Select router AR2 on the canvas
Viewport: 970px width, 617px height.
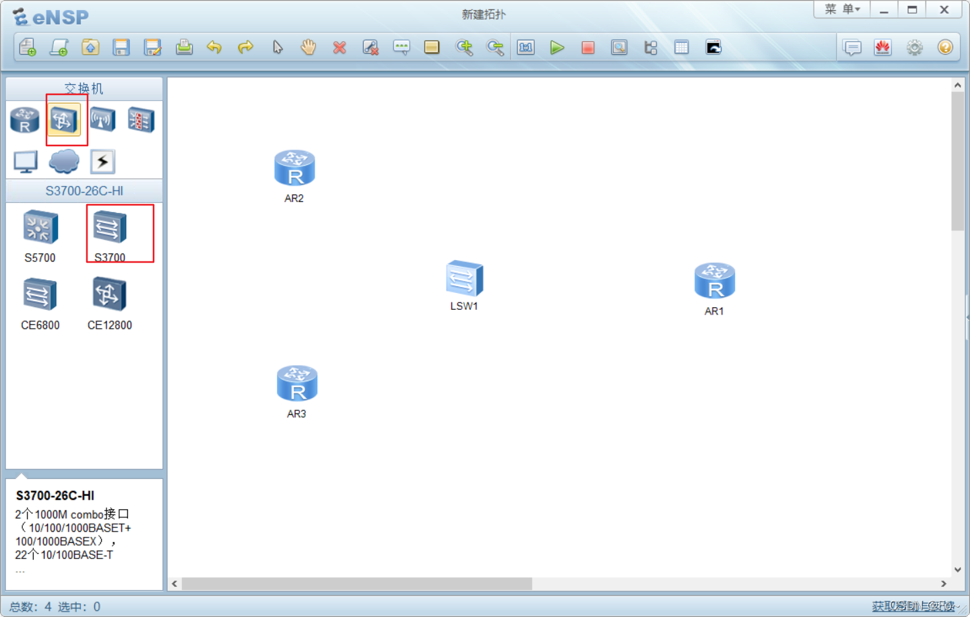(x=294, y=168)
